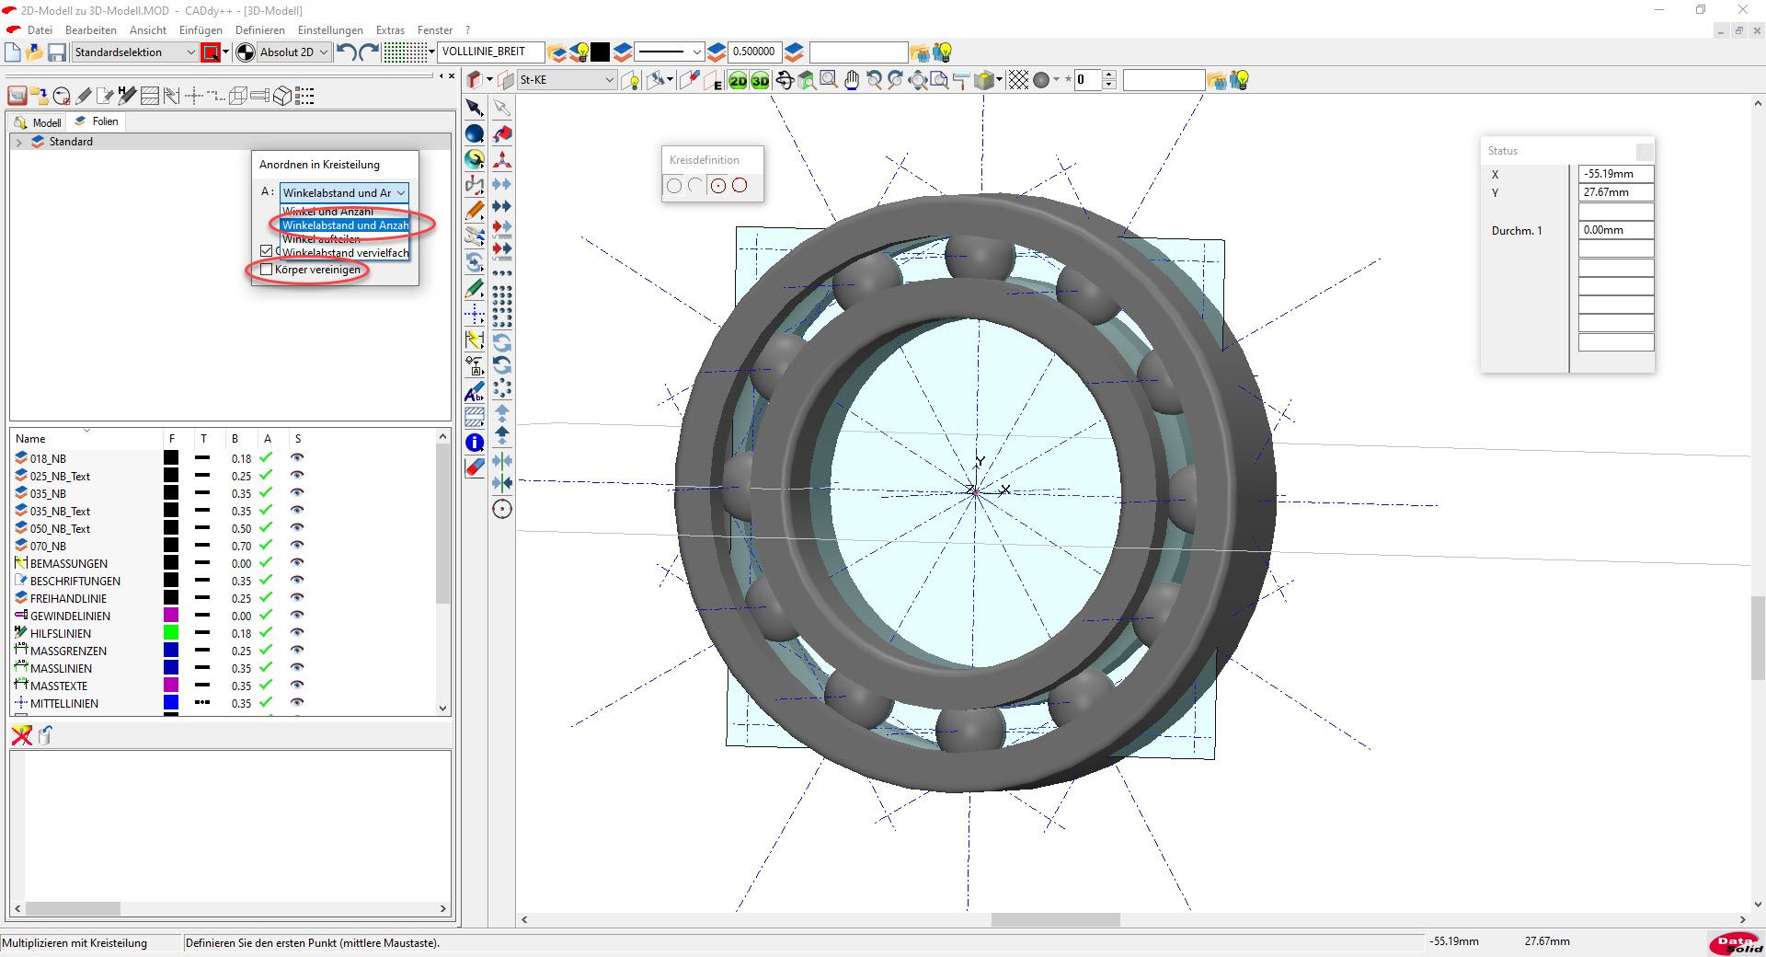Image resolution: width=1766 pixels, height=957 pixels.
Task: Click the blue info icon in toolbar
Action: pyautogui.click(x=475, y=443)
